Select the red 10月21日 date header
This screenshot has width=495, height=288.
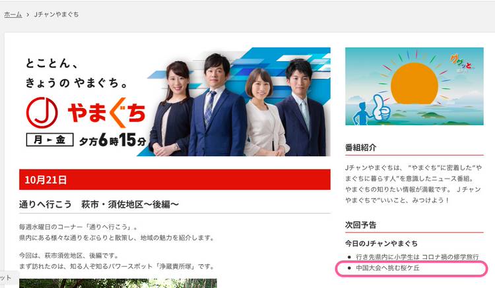coord(175,180)
